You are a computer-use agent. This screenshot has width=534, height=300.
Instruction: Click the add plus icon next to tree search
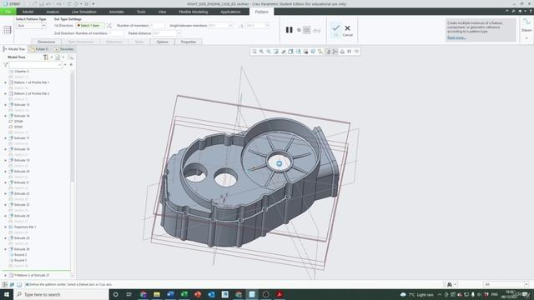(71, 64)
